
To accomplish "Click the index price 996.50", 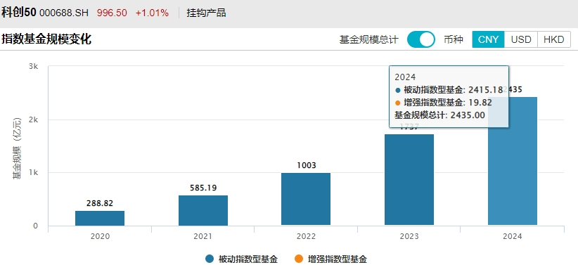I will 112,13.
